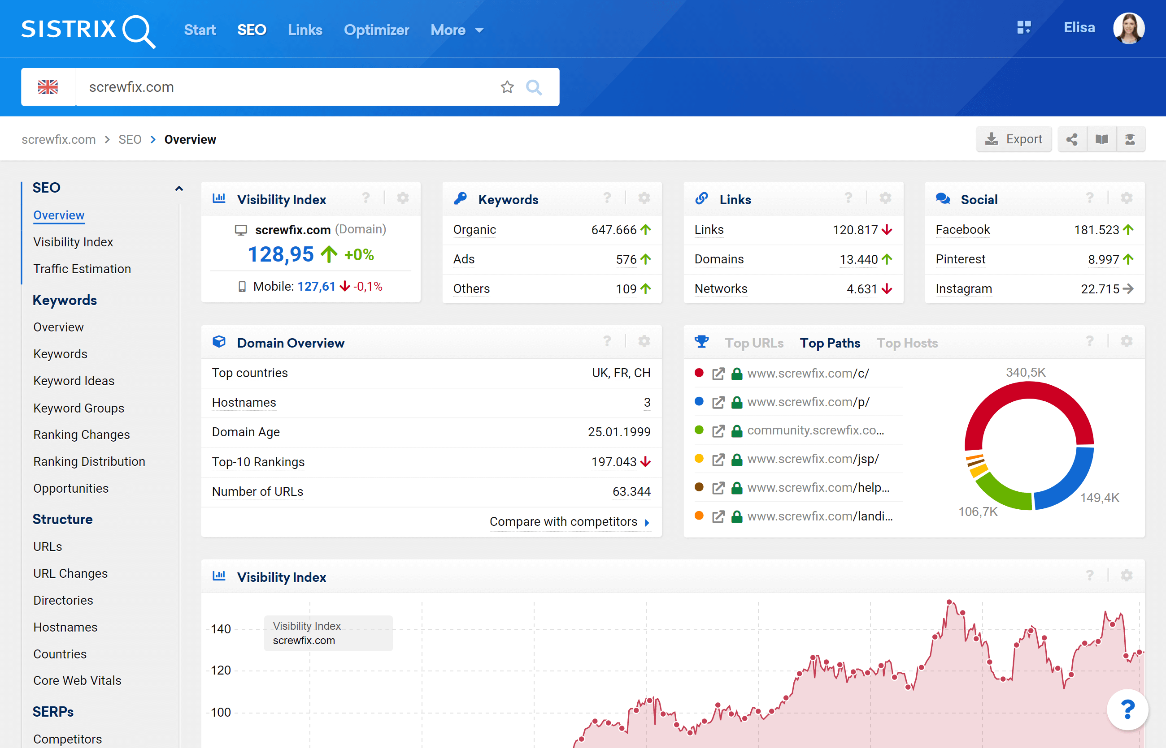The height and width of the screenshot is (748, 1166).
Task: Click www.screwfix.com/landi path link
Action: [x=820, y=516]
